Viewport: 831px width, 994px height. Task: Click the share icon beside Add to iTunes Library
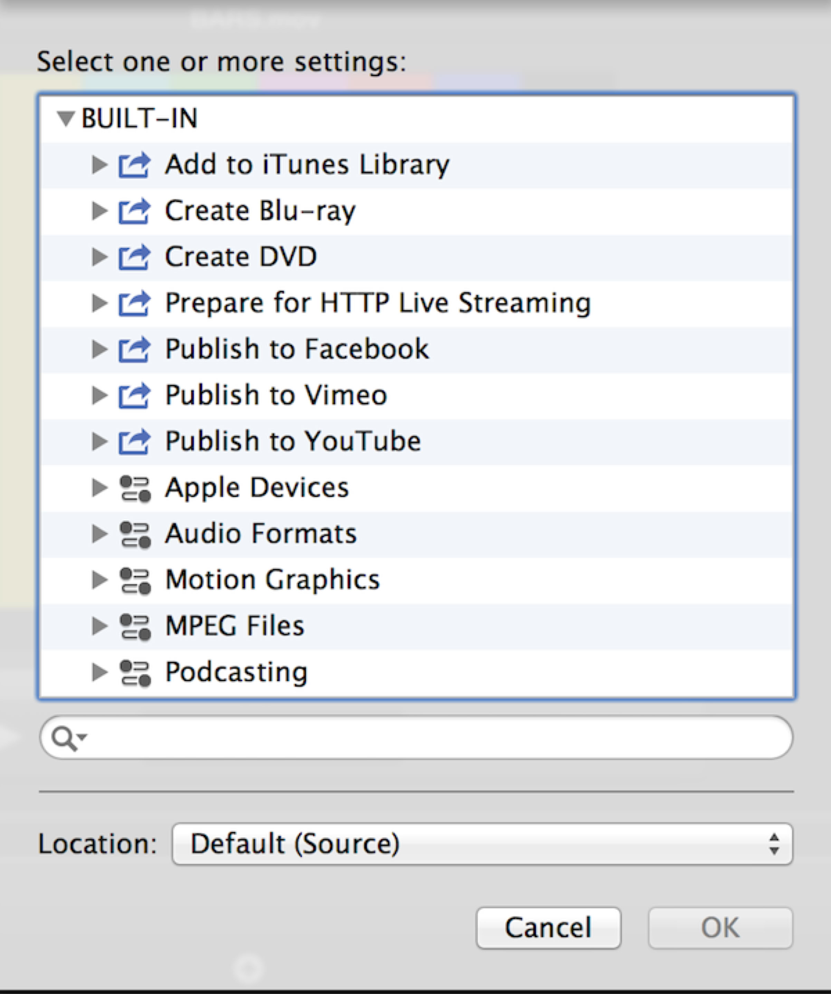[134, 165]
